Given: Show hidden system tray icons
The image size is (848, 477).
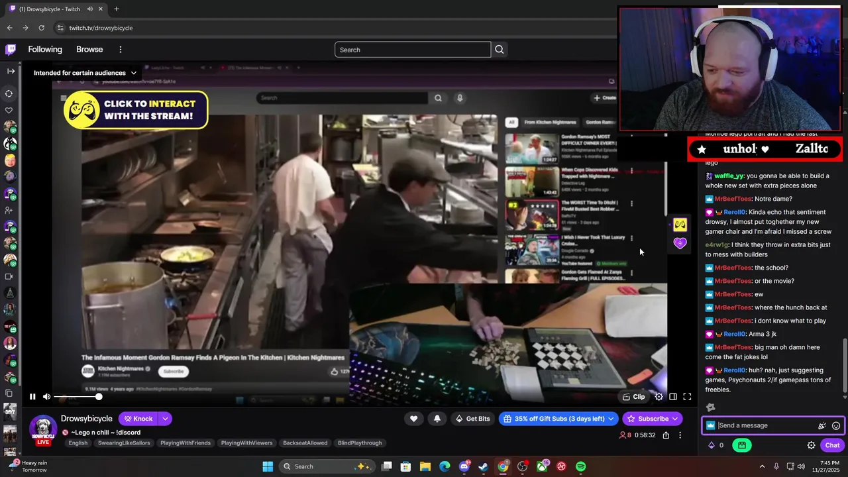Looking at the screenshot, I should (x=762, y=466).
